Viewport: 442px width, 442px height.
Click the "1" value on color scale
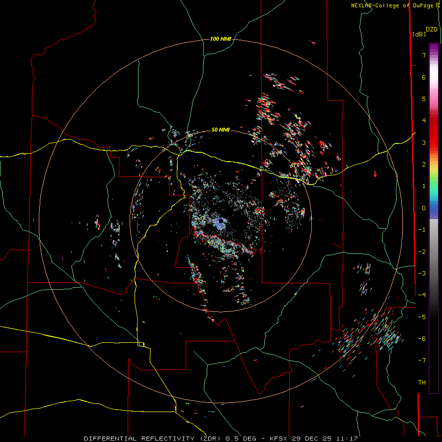tap(424, 186)
